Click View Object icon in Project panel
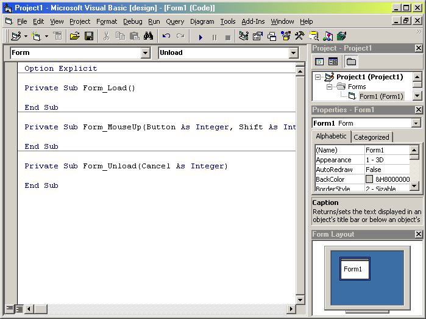Viewport: 426px width, 319px height. point(333,62)
